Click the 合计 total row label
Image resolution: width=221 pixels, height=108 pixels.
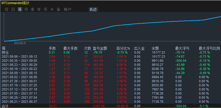(x=5, y=106)
